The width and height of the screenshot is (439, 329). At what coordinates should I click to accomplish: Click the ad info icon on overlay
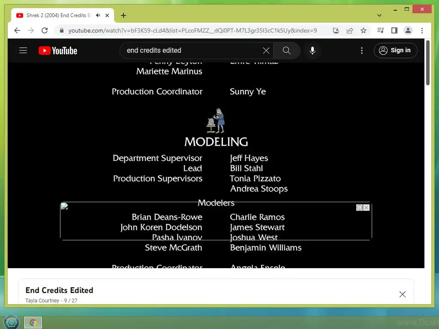pyautogui.click(x=359, y=207)
